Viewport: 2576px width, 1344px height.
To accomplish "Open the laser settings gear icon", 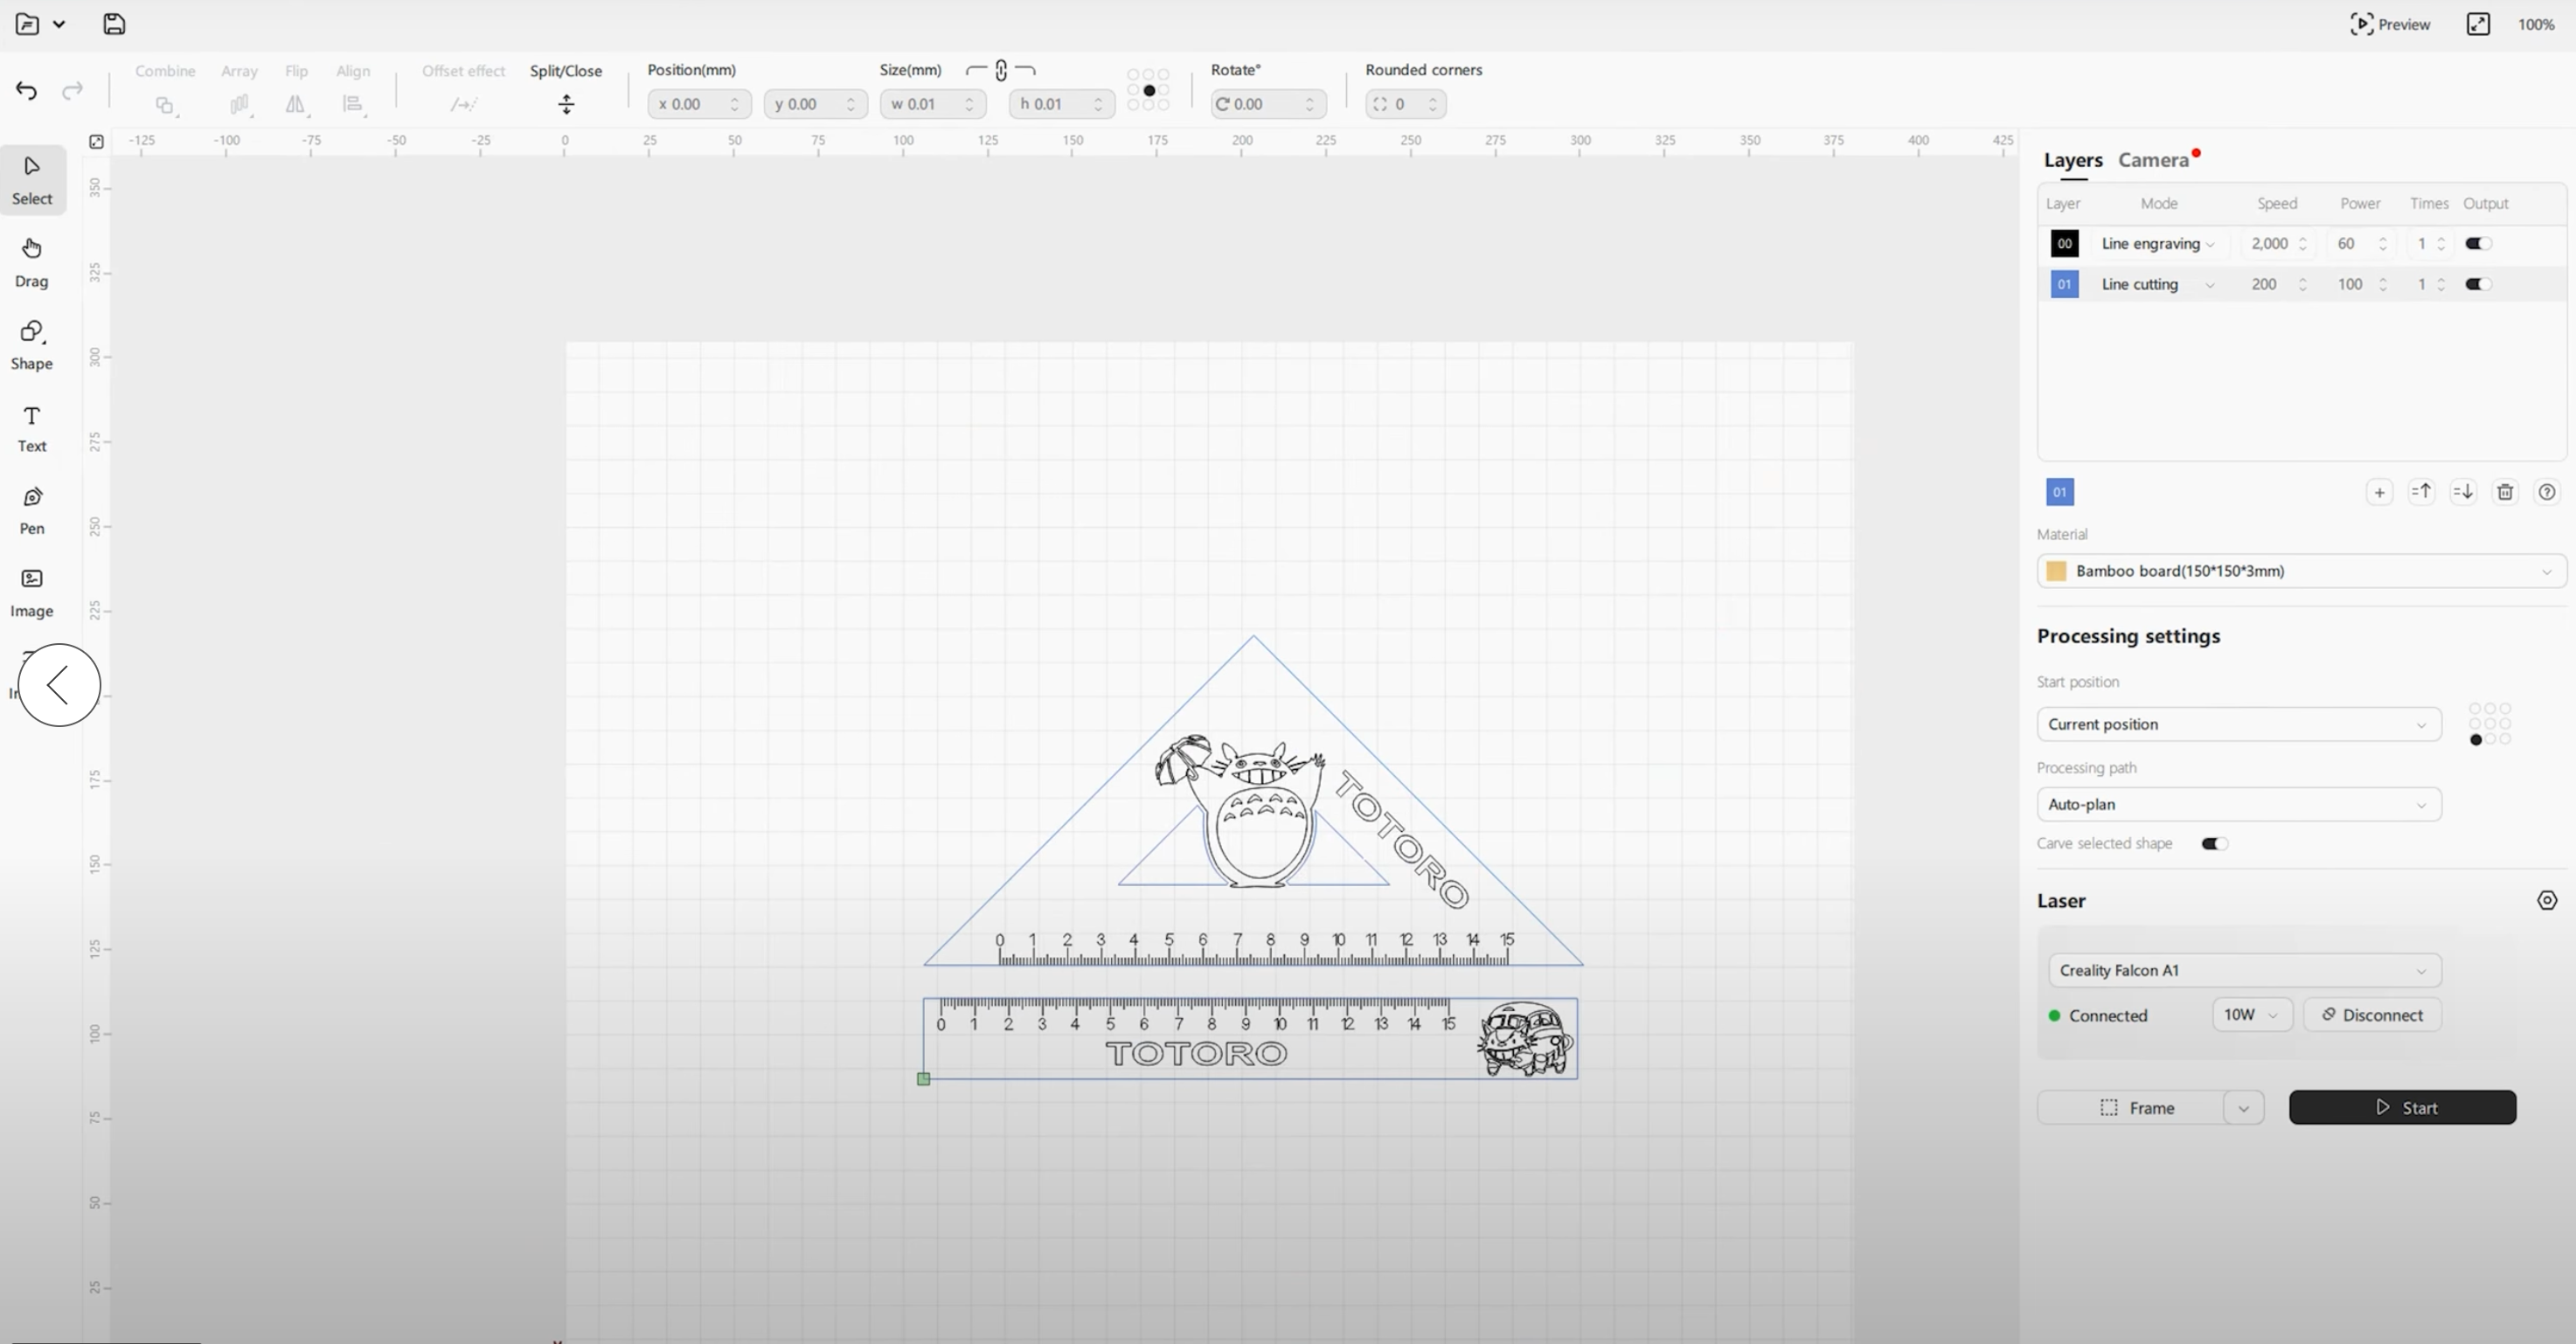I will click(2547, 900).
